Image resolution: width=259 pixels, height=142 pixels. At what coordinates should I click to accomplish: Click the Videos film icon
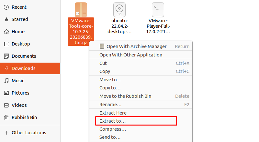(x=6, y=105)
